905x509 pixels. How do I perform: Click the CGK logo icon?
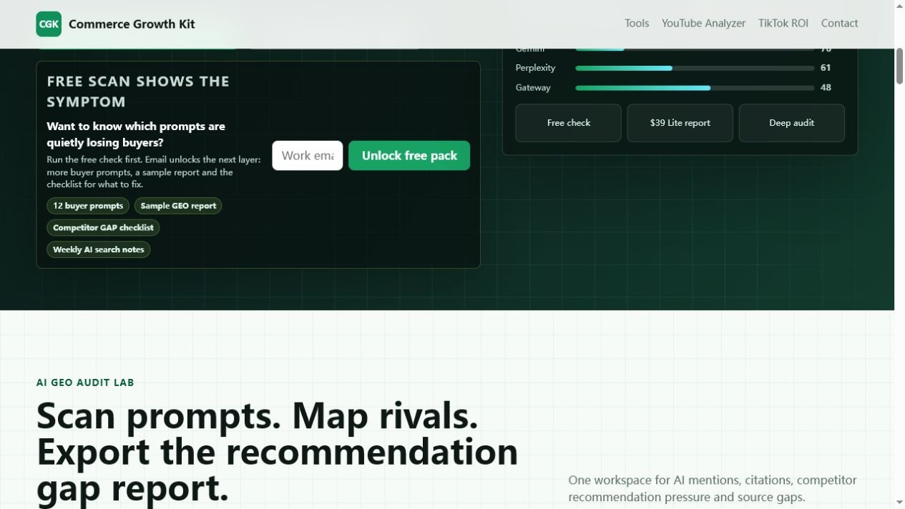pos(49,24)
